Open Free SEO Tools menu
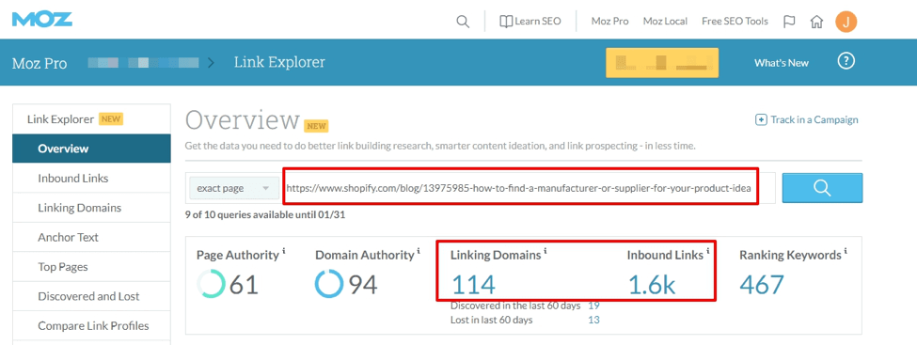The height and width of the screenshot is (345, 917). point(735,21)
